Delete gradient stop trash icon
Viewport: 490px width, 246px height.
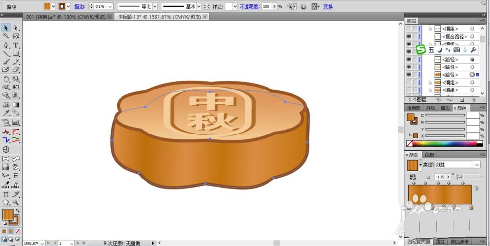pyautogui.click(x=476, y=188)
